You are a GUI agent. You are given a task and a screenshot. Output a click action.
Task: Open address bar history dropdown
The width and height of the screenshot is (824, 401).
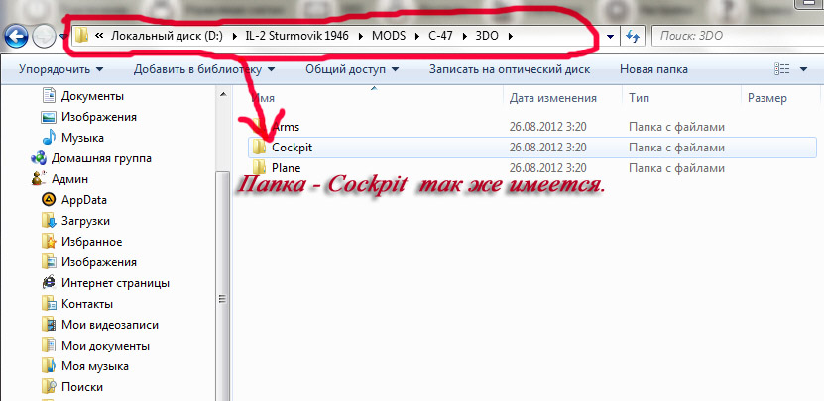[x=610, y=37]
